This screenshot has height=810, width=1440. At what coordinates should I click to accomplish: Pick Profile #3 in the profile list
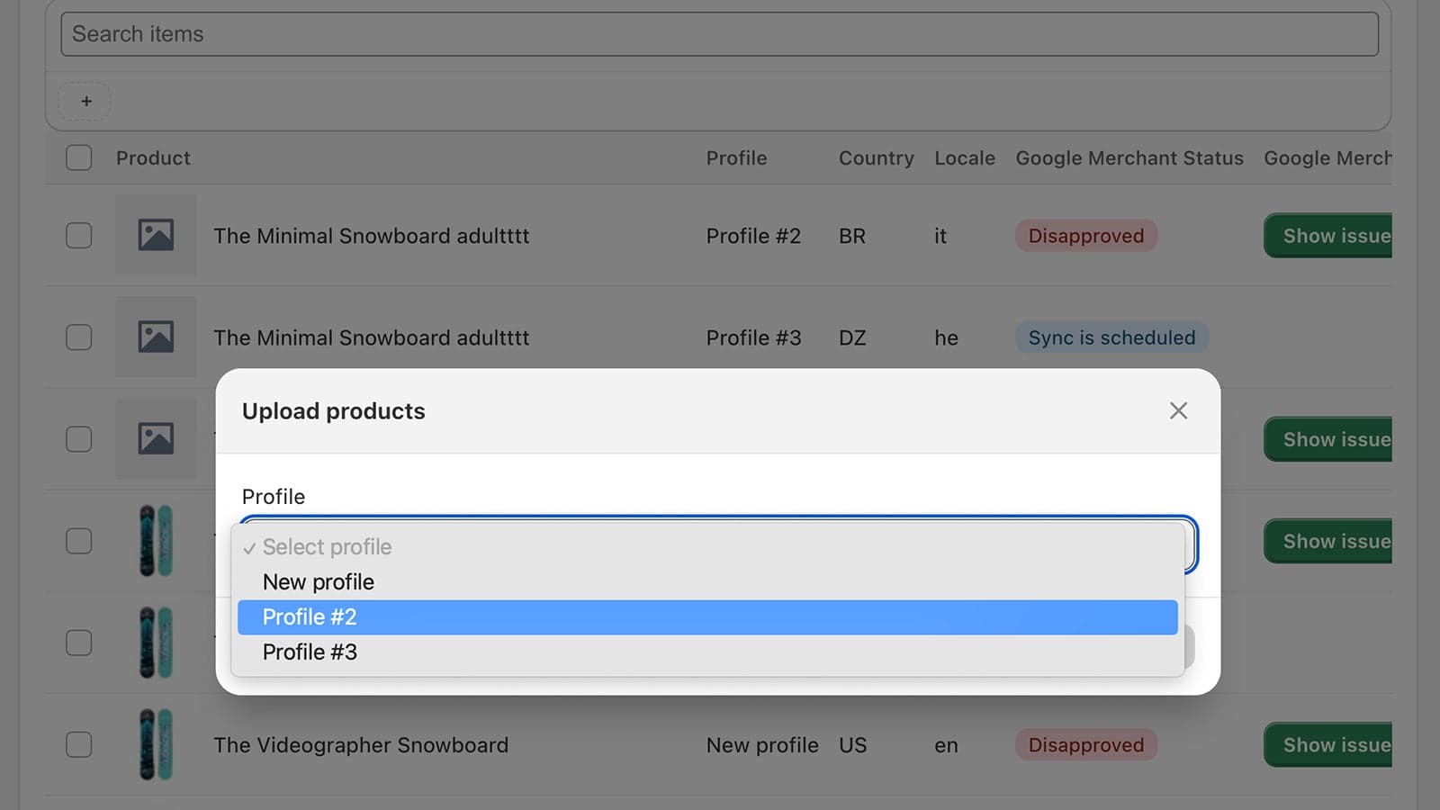tap(706, 652)
